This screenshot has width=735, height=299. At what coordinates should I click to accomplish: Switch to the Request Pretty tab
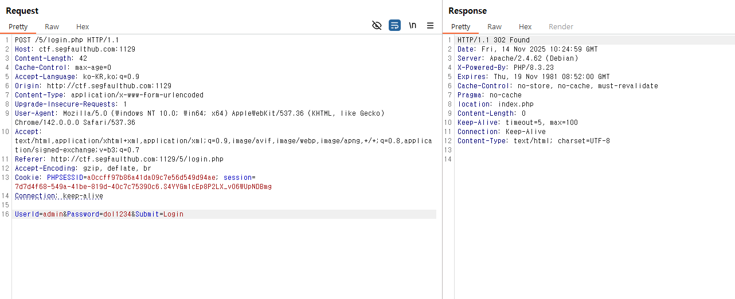click(x=18, y=26)
